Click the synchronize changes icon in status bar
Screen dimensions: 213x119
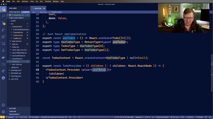(17, 117)
